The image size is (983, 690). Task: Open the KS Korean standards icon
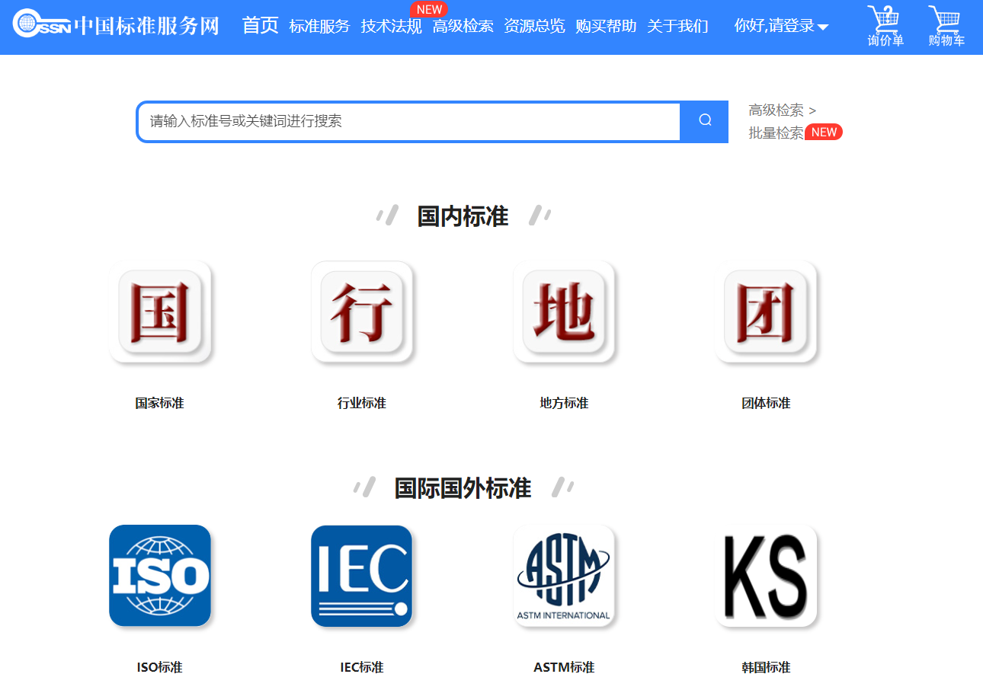[766, 576]
